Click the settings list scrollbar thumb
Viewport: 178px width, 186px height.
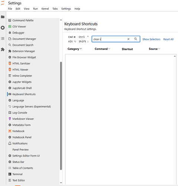(x=61, y=116)
